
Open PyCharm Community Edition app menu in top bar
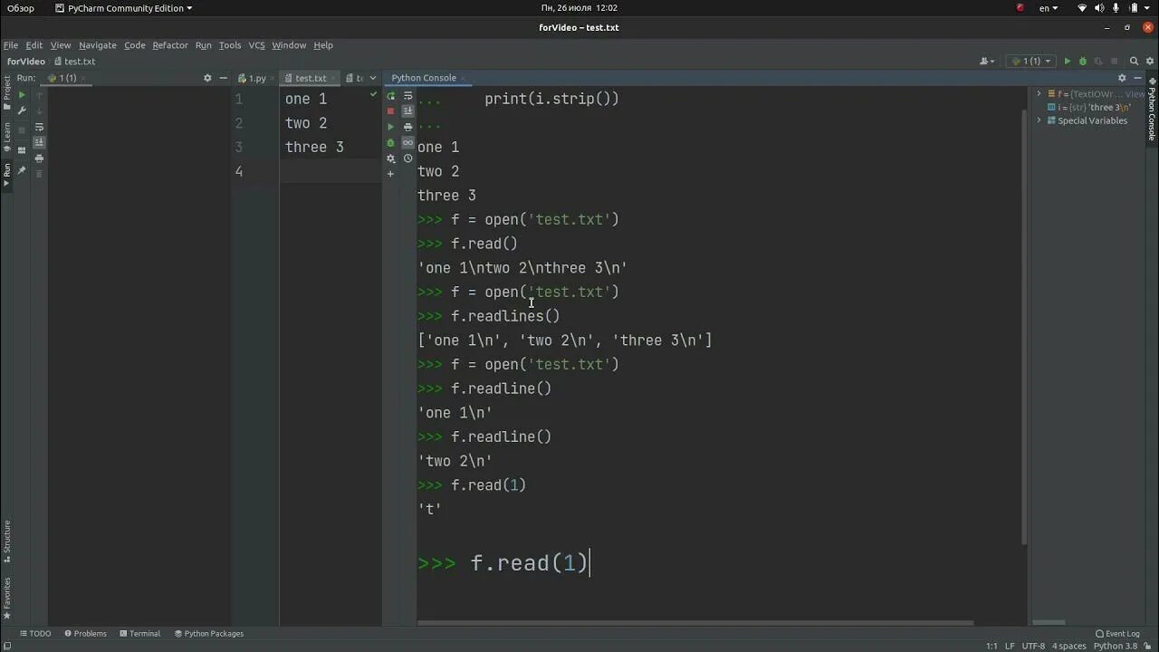click(123, 8)
